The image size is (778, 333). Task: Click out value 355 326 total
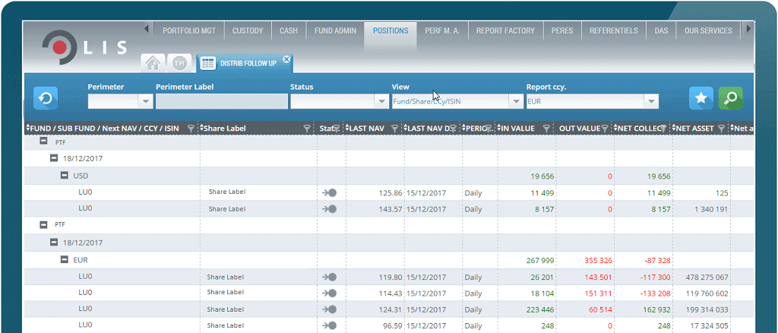598,261
